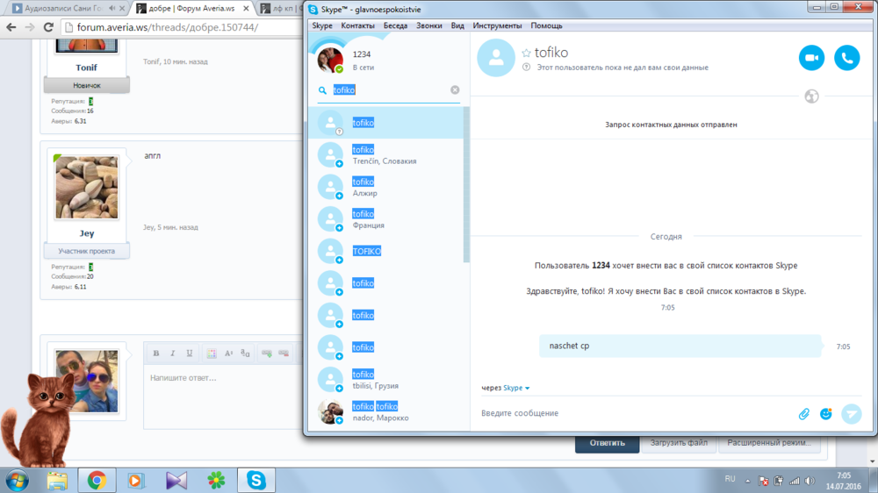The height and width of the screenshot is (493, 878).
Task: Open the Инструменты menu
Action: click(x=497, y=25)
